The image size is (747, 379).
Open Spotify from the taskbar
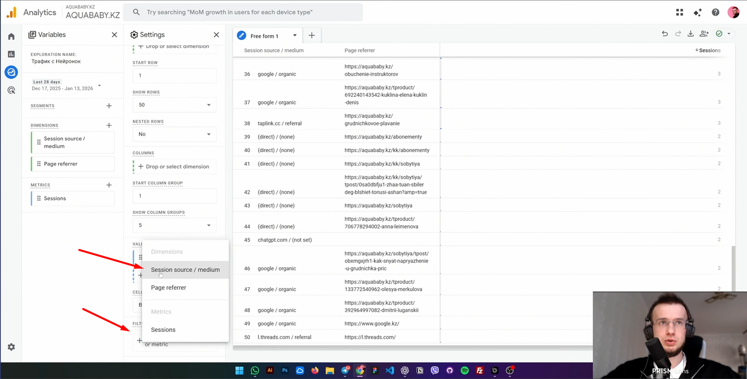(x=465, y=371)
